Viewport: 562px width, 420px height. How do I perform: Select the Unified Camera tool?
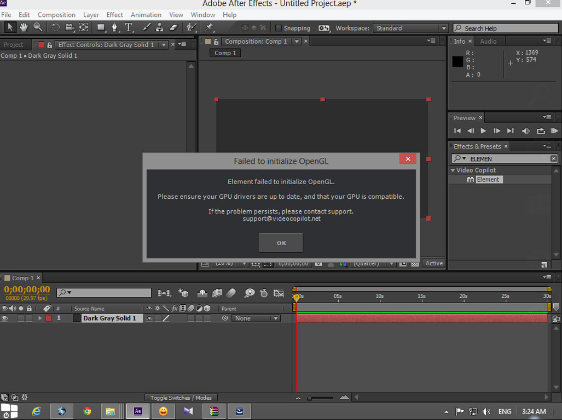69,27
